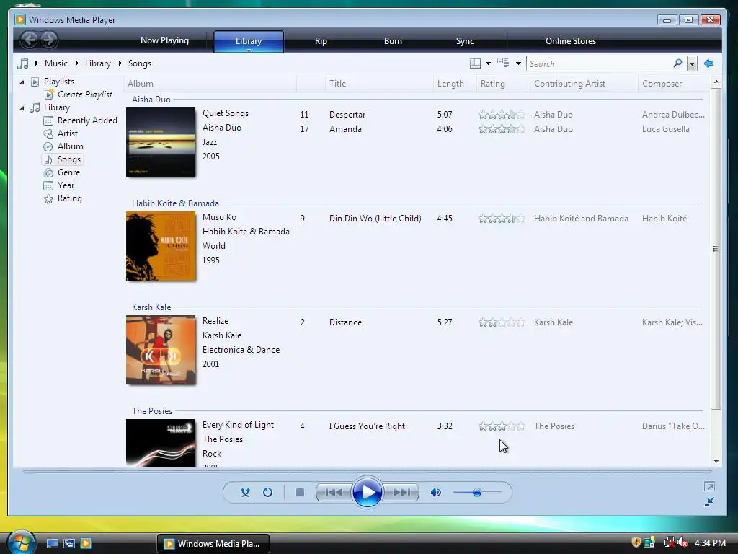Screen dimensions: 738x554
Task: Set star rating for I Guess You're Right
Action: click(x=502, y=426)
